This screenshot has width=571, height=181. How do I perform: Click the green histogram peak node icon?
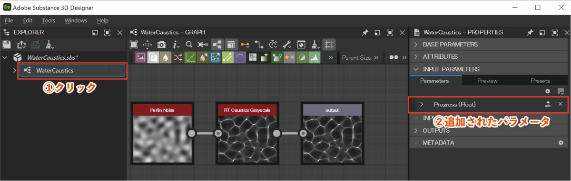point(315,58)
